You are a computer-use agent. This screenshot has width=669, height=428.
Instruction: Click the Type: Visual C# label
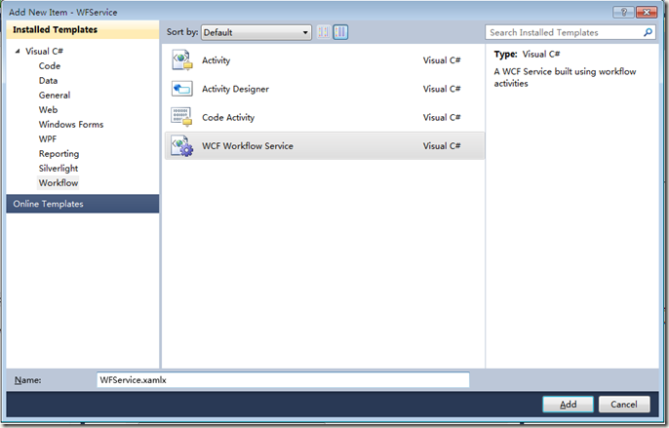pos(527,55)
